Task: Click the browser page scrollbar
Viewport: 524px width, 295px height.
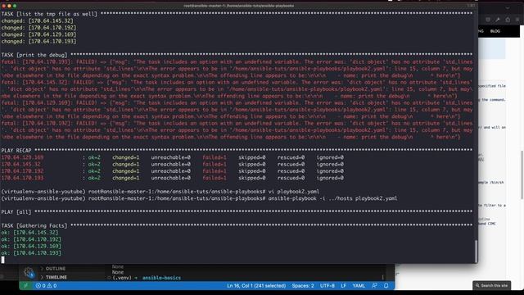Action: click(522, 174)
